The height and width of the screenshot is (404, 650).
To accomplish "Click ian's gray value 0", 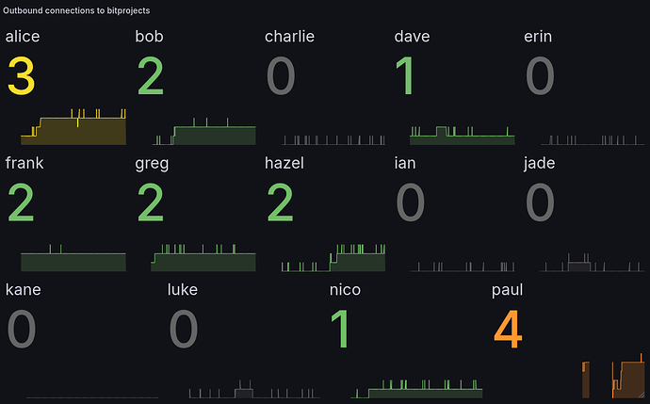I will tap(411, 203).
